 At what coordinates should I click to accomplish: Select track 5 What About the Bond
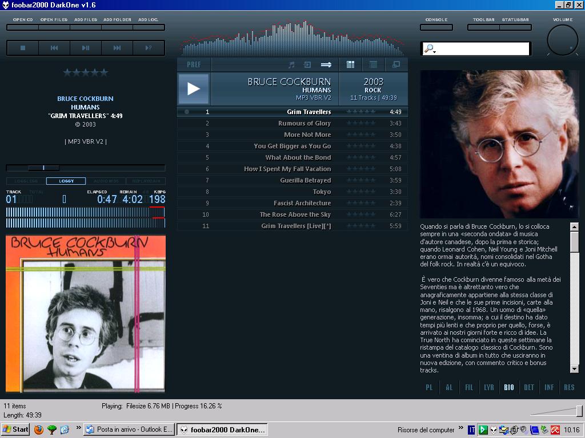click(292, 157)
